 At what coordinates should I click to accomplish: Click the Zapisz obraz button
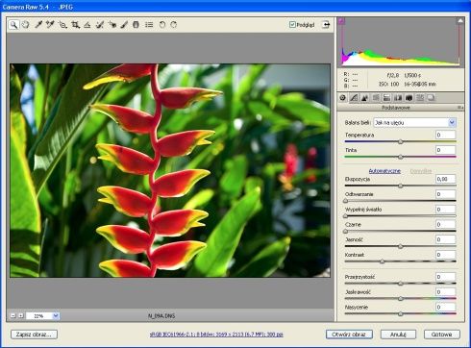pos(34,335)
